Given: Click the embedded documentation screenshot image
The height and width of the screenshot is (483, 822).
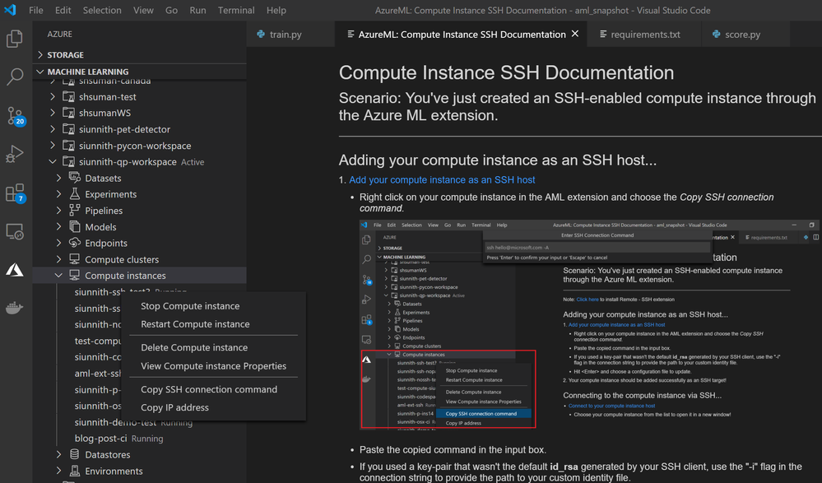Looking at the screenshot, I should click(x=589, y=324).
